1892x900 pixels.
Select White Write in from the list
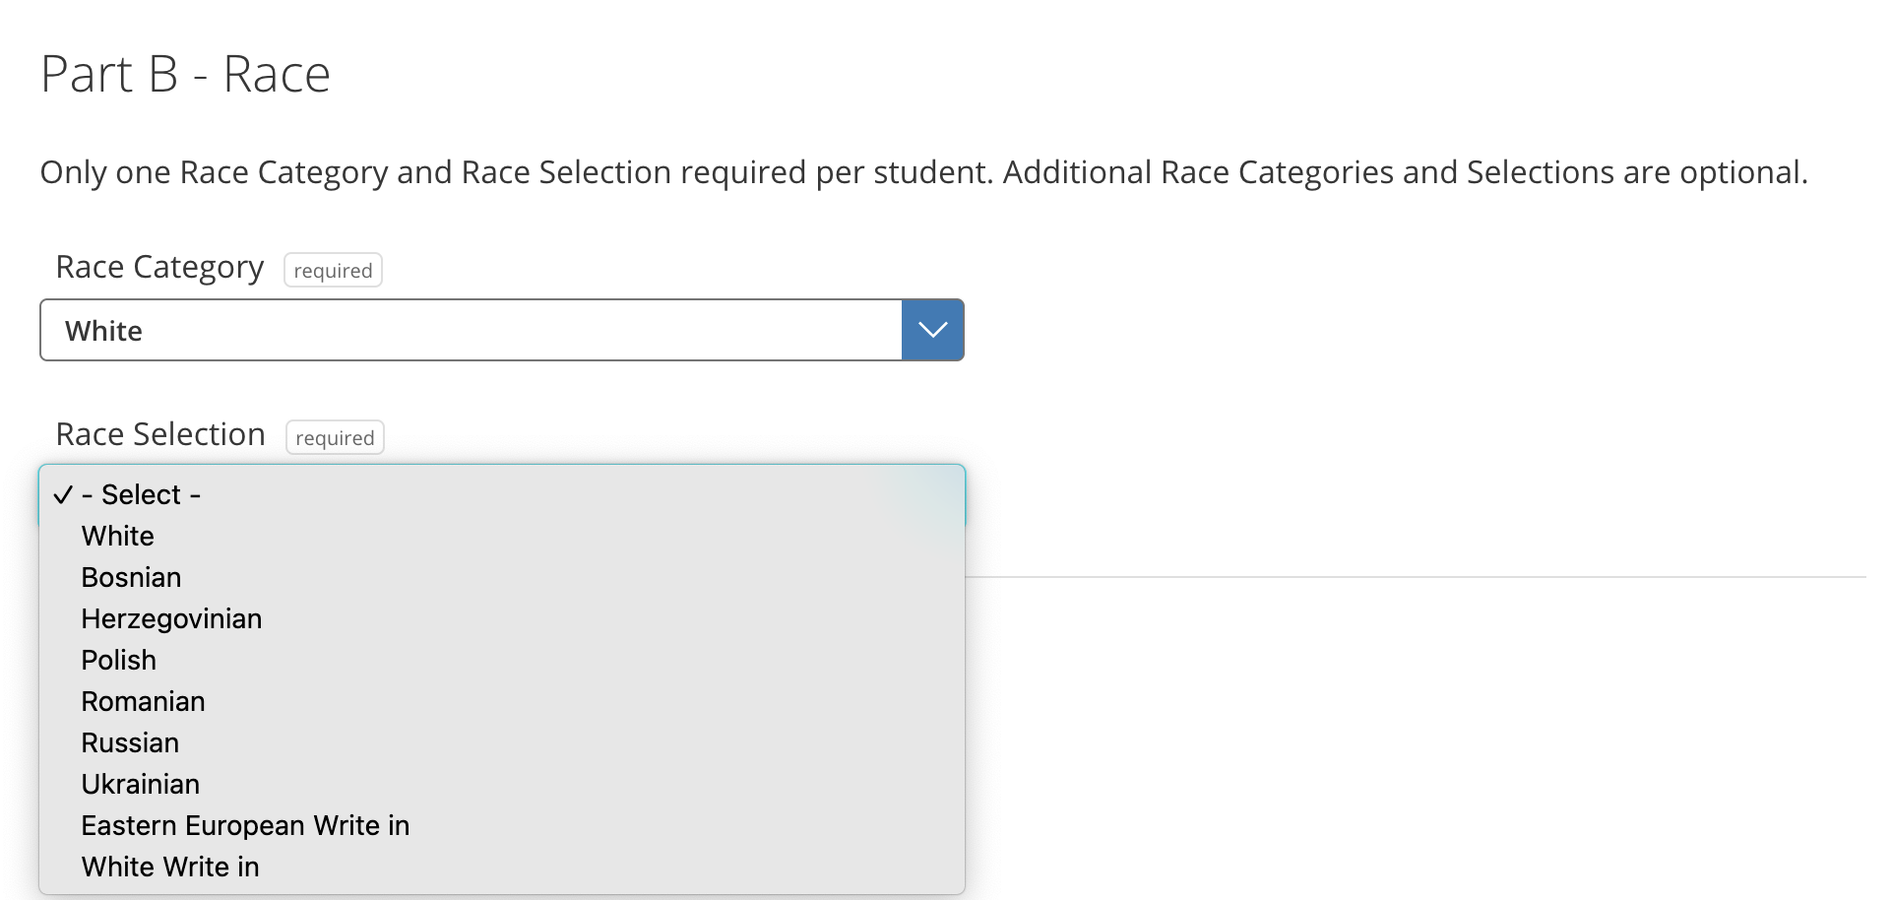click(x=169, y=867)
